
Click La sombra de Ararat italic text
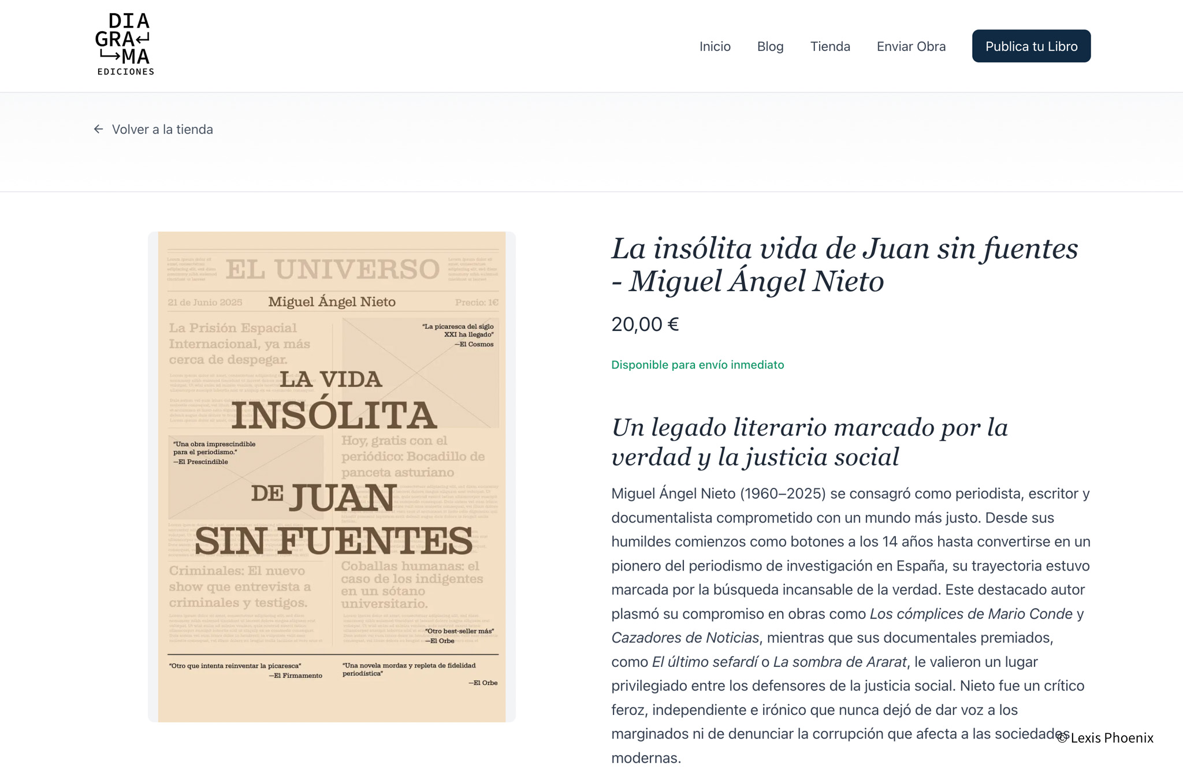pos(839,662)
